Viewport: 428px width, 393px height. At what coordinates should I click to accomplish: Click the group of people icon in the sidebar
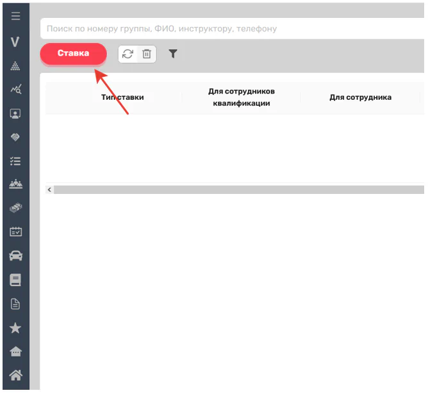[x=15, y=185]
